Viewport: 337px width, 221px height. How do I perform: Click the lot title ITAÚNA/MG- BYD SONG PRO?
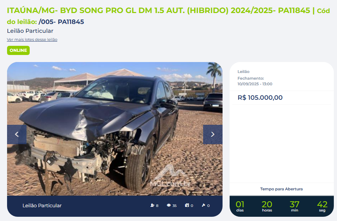point(158,10)
